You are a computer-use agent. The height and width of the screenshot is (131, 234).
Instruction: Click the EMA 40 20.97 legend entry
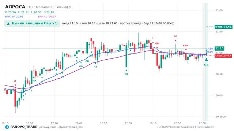47,16
